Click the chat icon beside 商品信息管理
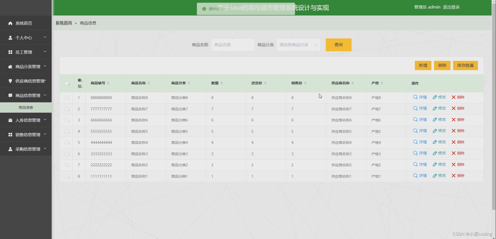 (10, 95)
